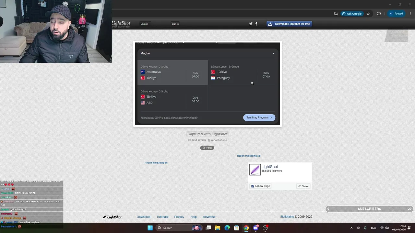Open the English language dropdown
The image size is (415, 233).
(x=145, y=24)
